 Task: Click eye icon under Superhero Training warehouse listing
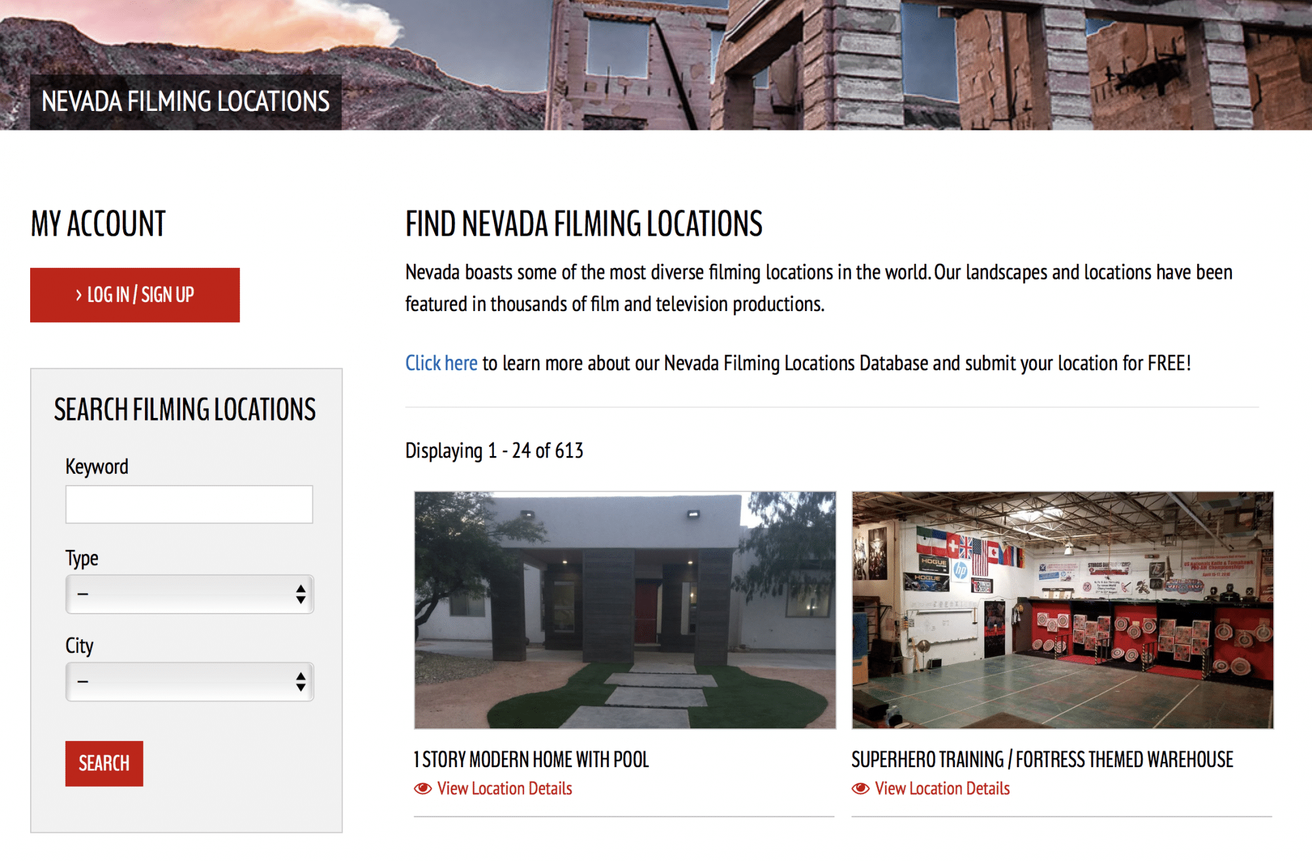point(860,788)
